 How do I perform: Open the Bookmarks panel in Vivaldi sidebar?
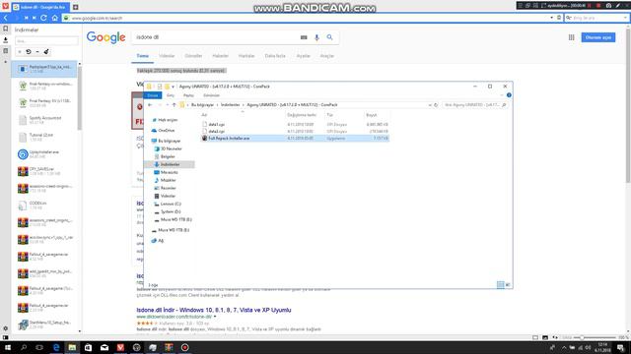point(5,29)
